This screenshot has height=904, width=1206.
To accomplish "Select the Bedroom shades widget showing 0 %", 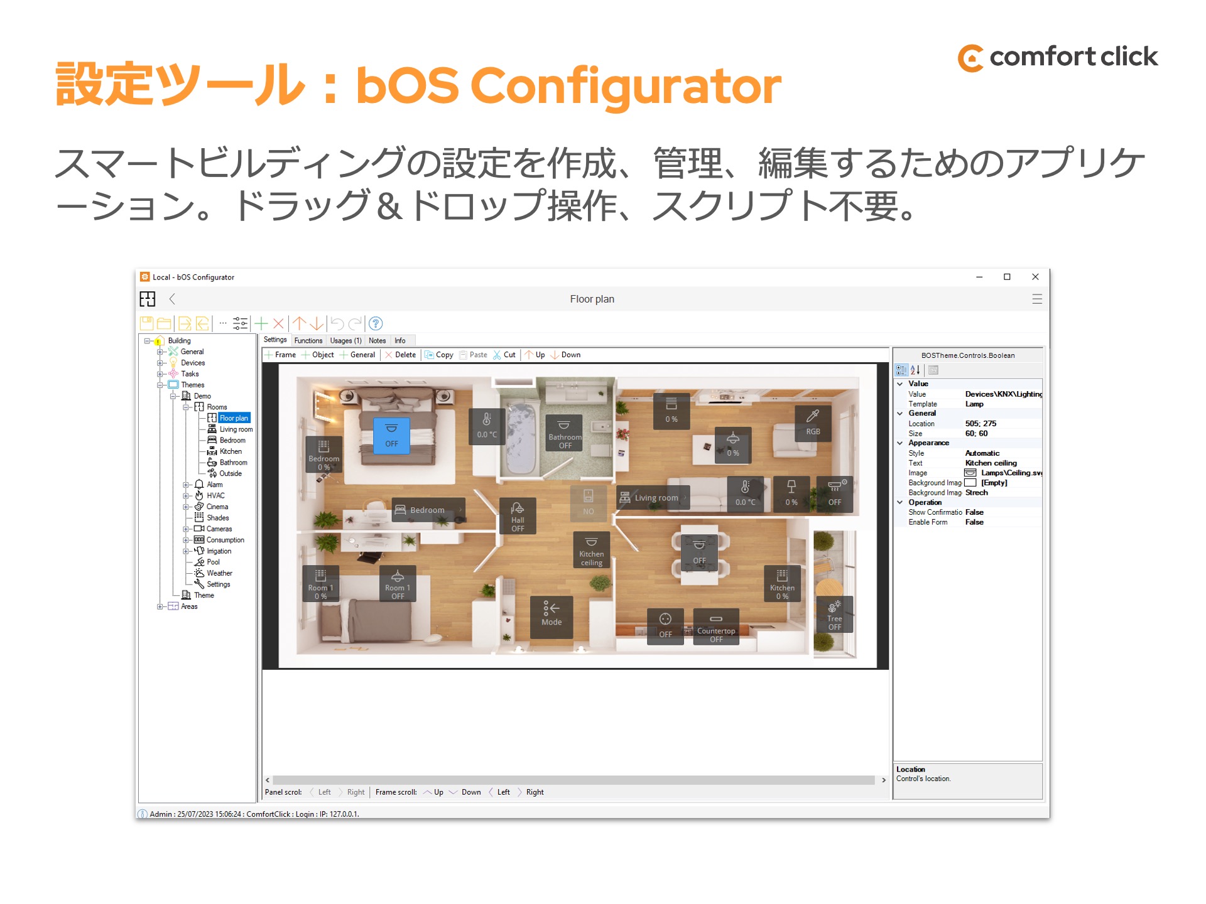I will (323, 455).
